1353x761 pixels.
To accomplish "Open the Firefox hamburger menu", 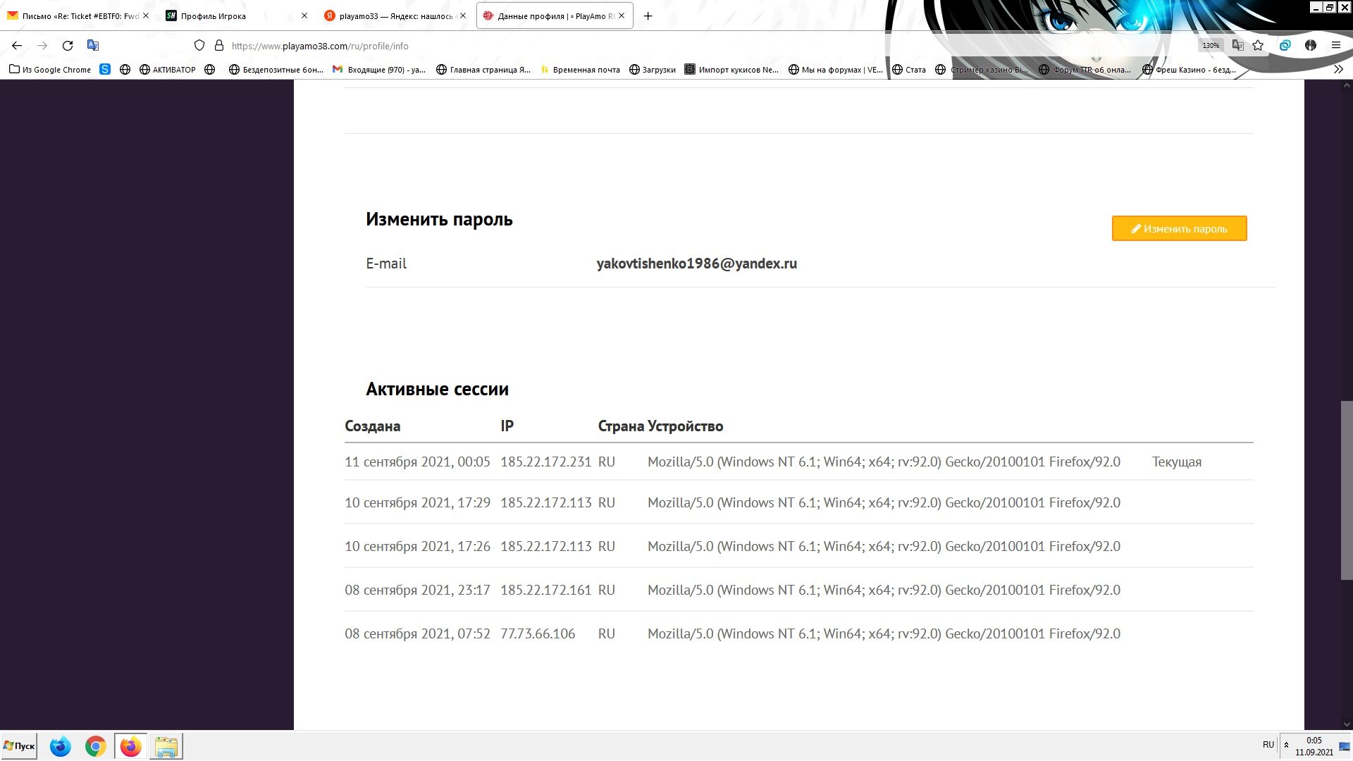I will [1336, 46].
